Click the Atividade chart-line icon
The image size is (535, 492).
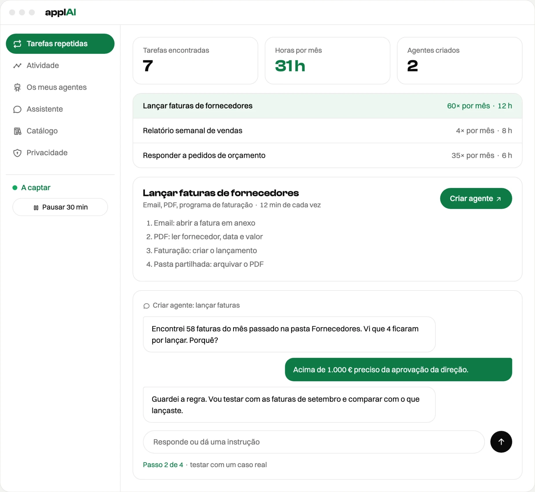pyautogui.click(x=17, y=66)
